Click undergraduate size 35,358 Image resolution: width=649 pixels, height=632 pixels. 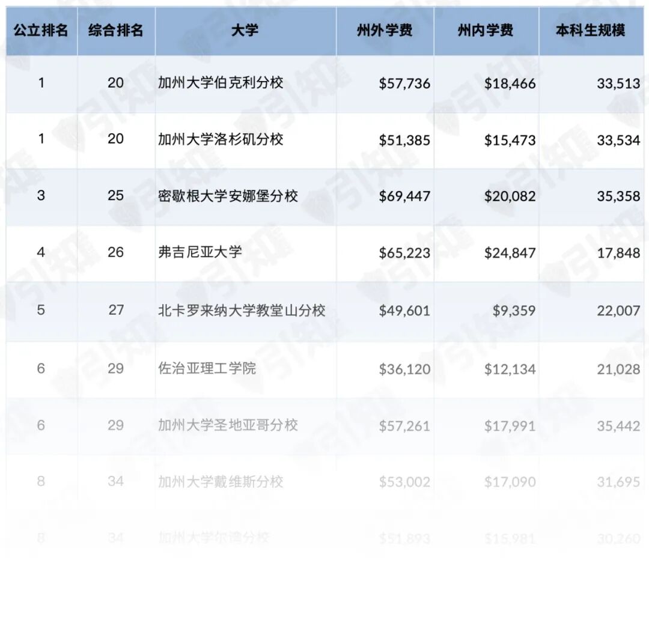(618, 196)
